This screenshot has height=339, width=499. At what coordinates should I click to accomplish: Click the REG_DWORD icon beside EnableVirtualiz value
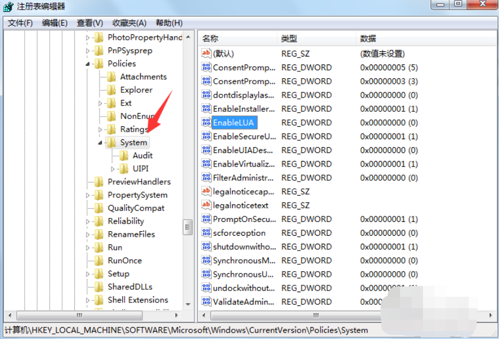click(206, 164)
